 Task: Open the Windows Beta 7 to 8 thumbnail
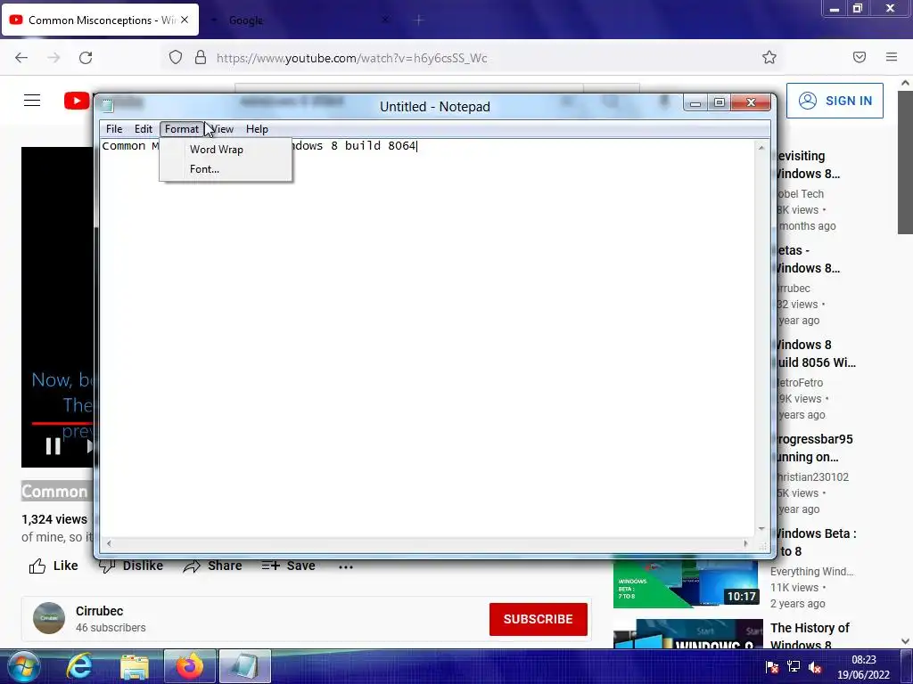point(686,584)
